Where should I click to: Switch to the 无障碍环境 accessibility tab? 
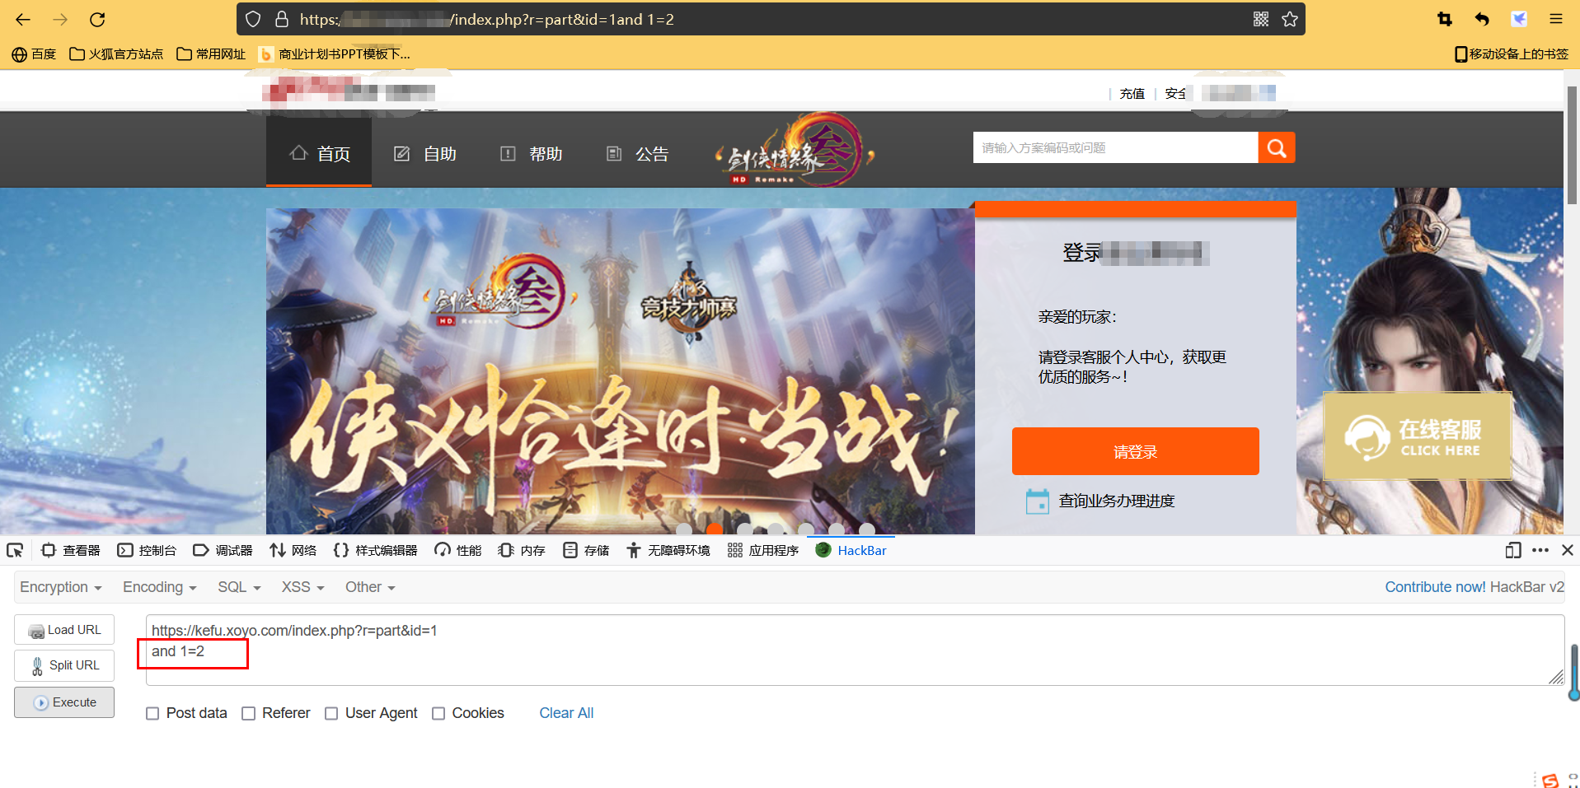pos(668,550)
